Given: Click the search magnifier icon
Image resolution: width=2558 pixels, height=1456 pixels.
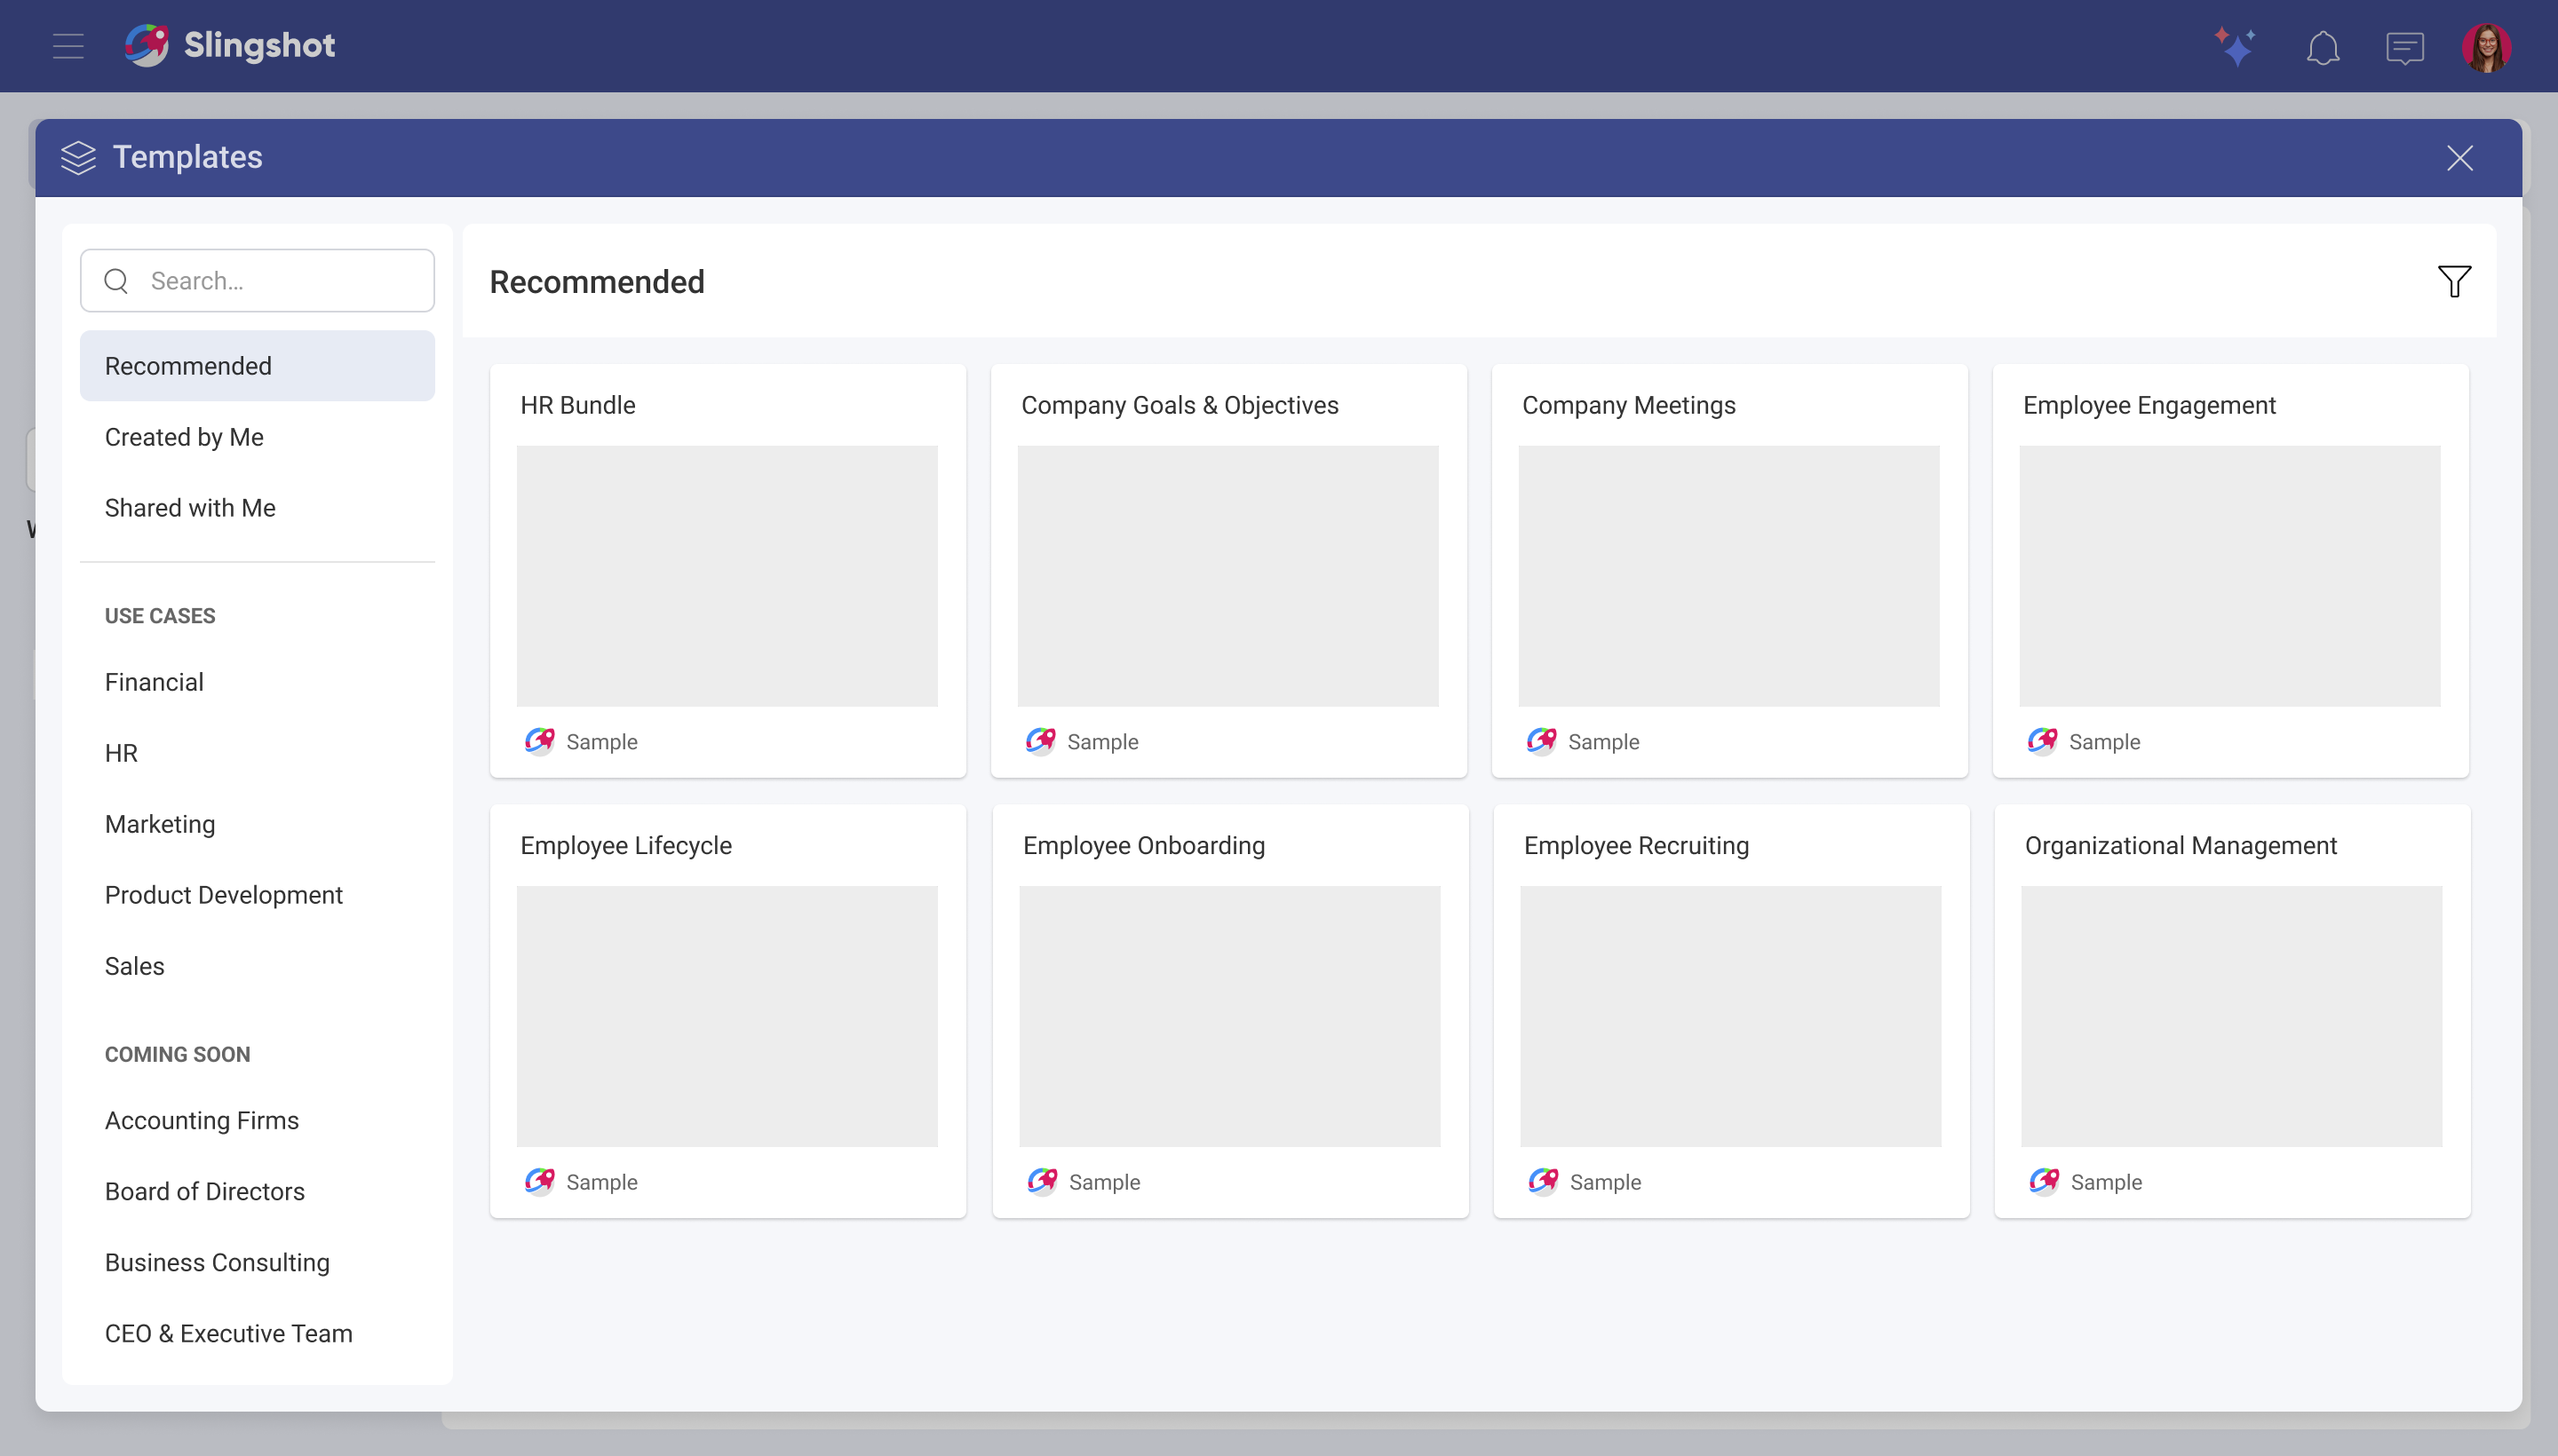Looking at the screenshot, I should (x=116, y=281).
